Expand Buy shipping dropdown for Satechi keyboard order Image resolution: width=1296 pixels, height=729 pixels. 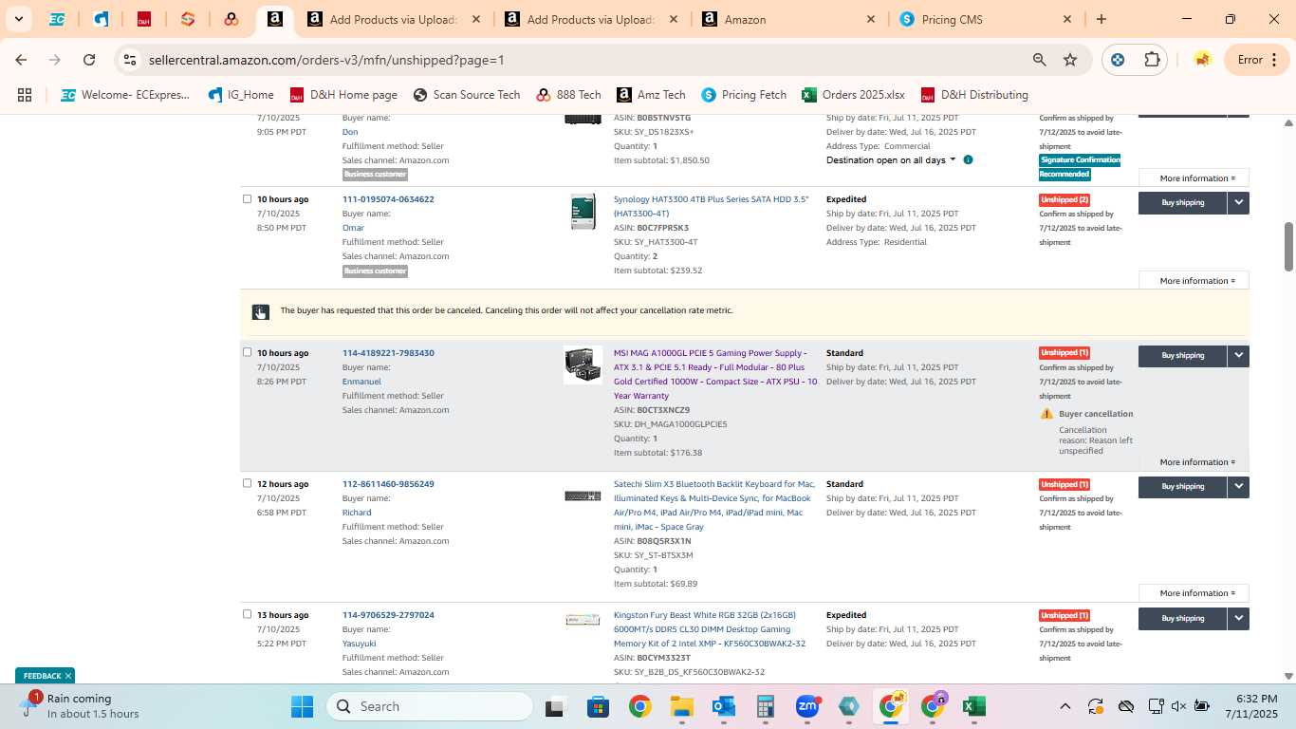point(1238,486)
